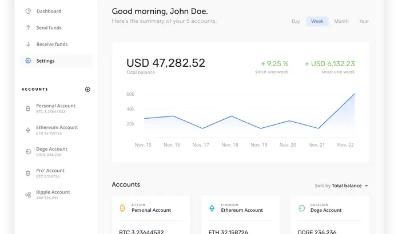Open Settings in the sidebar
The height and width of the screenshot is (234, 398).
(x=57, y=60)
